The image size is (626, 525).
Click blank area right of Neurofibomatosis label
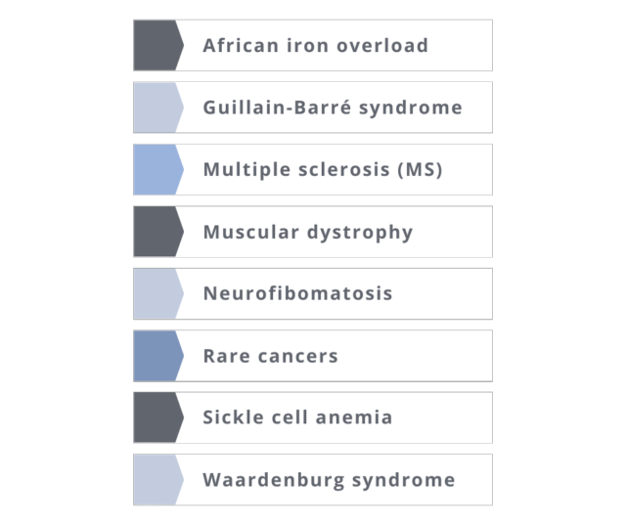click(440, 293)
